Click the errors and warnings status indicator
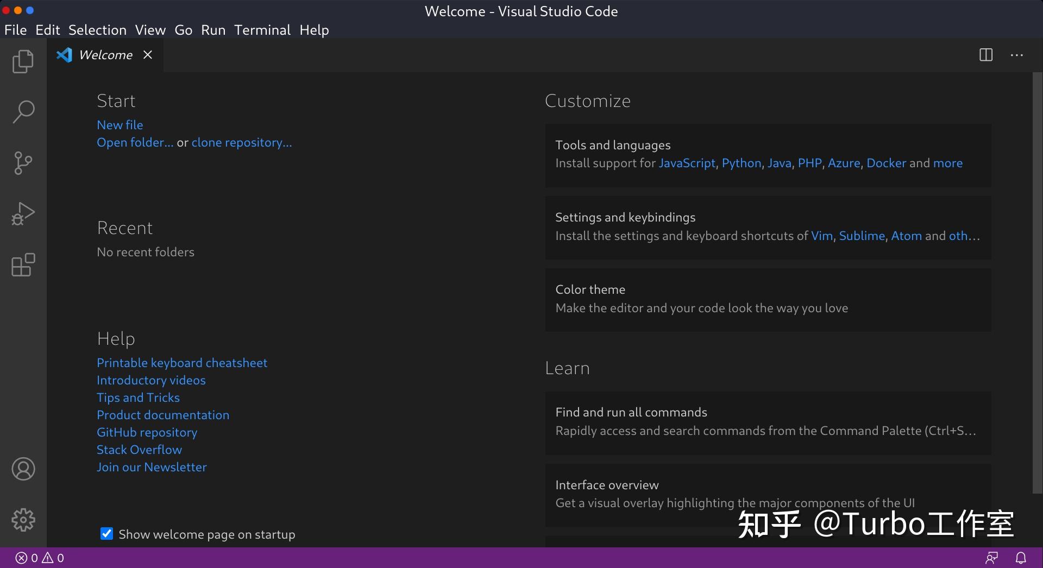 pyautogui.click(x=38, y=557)
